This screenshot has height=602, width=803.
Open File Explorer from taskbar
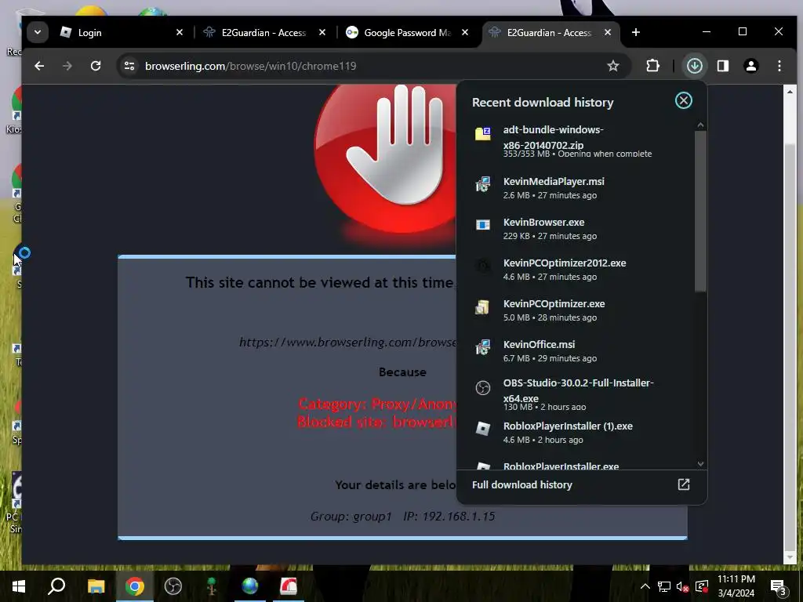point(96,586)
